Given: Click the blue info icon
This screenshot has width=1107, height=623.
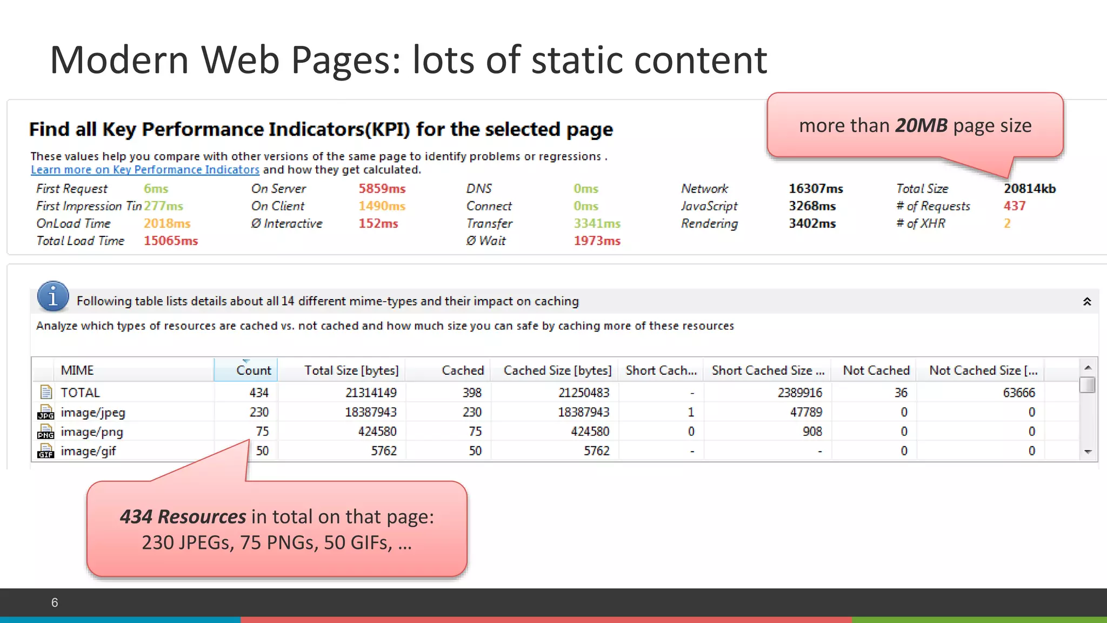Looking at the screenshot, I should click(53, 296).
